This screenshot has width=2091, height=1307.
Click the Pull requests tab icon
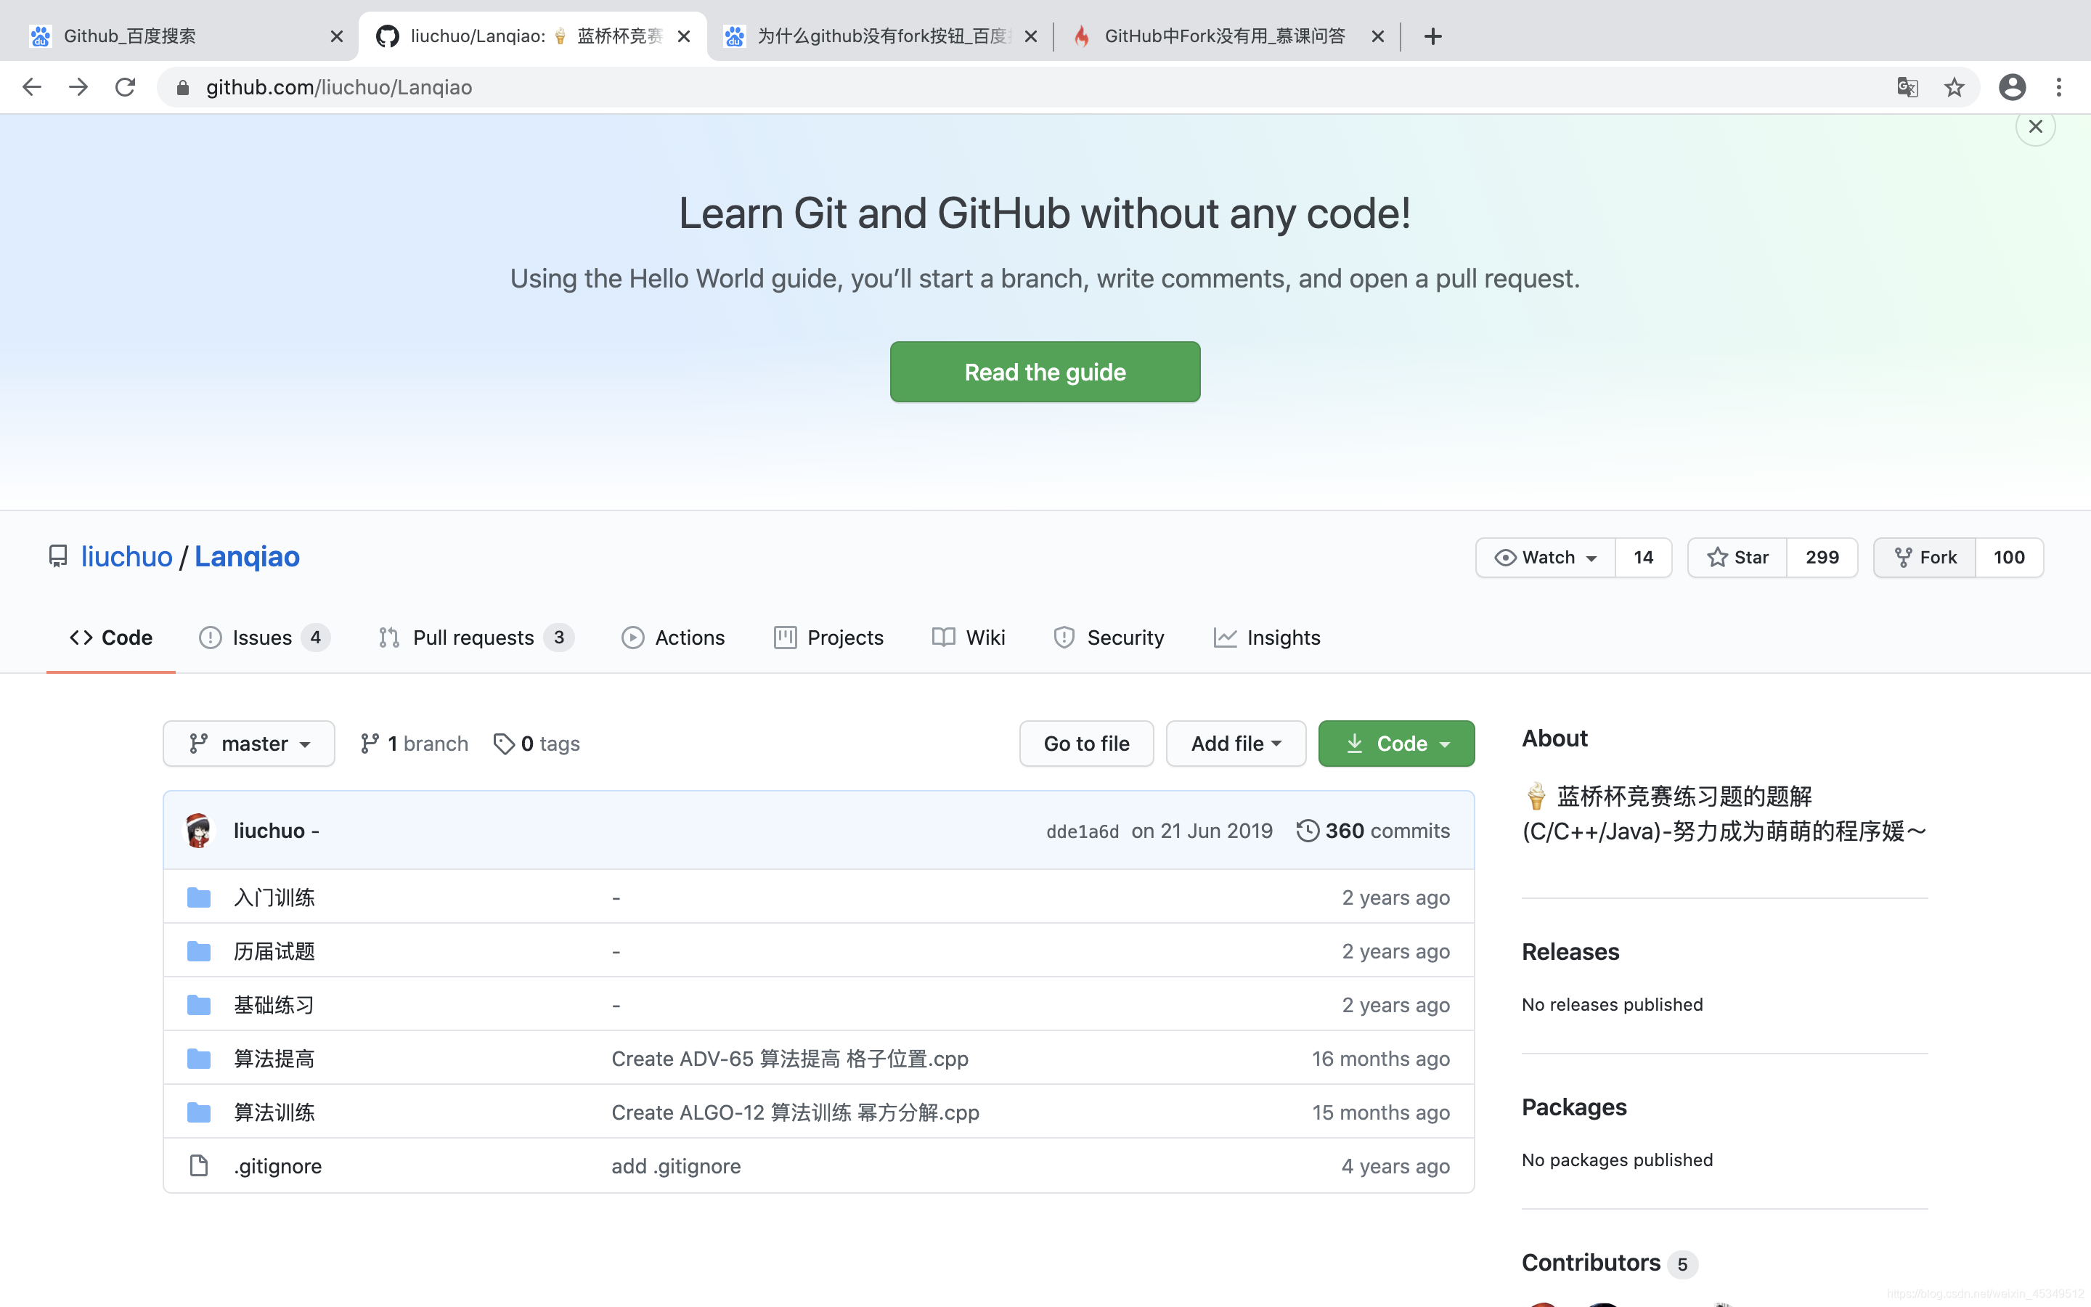(388, 637)
